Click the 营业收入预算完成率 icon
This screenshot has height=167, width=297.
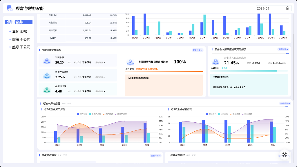pos(215,61)
